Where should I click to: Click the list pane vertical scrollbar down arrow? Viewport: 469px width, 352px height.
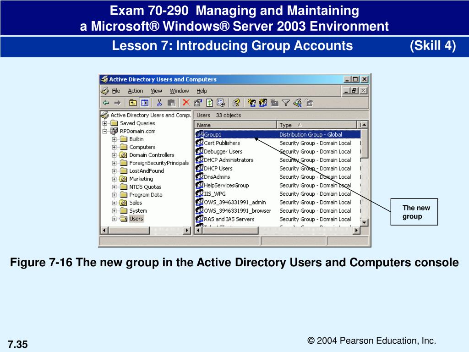pyautogui.click(x=364, y=222)
